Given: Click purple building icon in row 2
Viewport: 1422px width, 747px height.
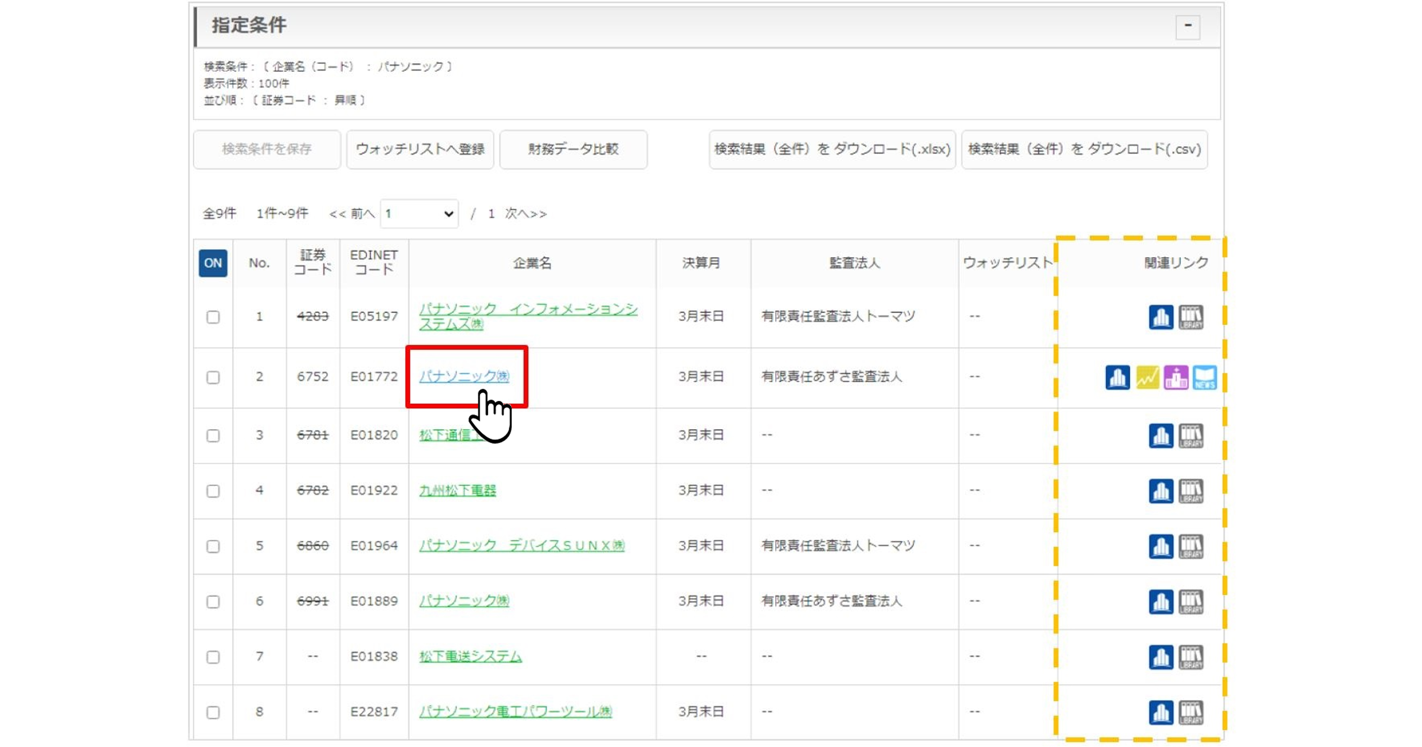Looking at the screenshot, I should [1176, 378].
